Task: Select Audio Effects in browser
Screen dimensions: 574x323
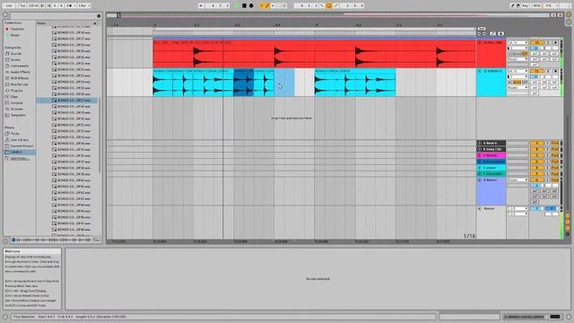Action: point(18,72)
